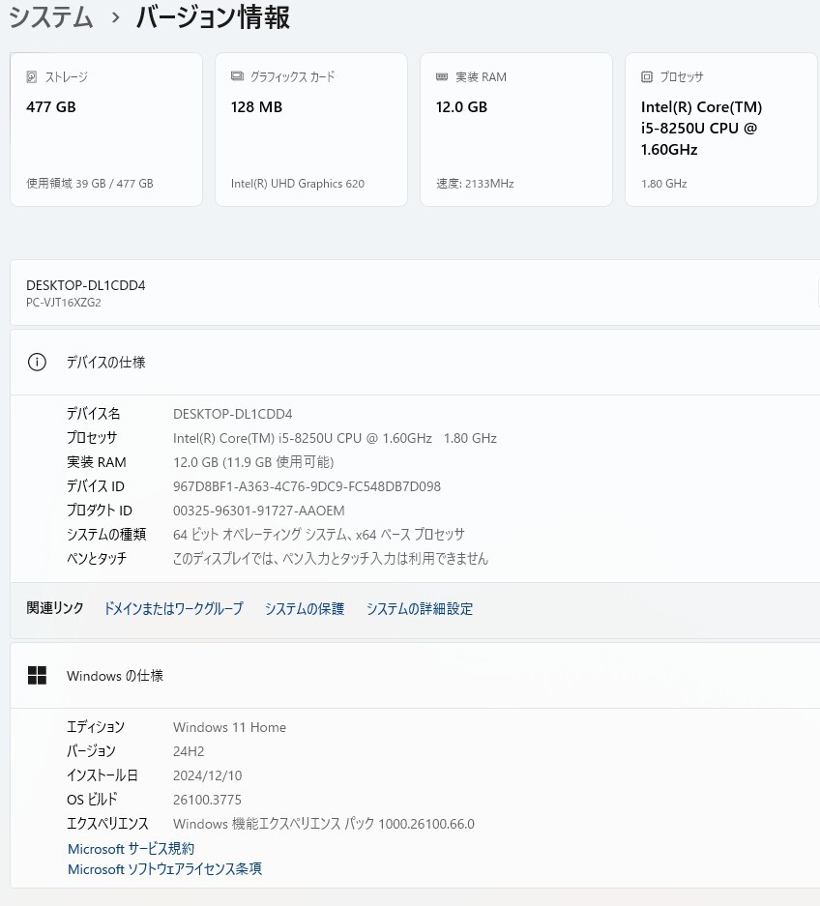Go back to システム in the breadcrumb
The image size is (820, 906).
(51, 16)
